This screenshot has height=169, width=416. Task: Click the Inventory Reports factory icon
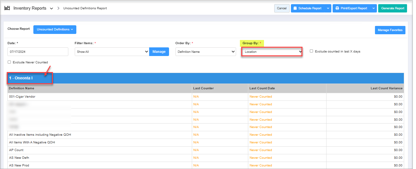[7, 8]
